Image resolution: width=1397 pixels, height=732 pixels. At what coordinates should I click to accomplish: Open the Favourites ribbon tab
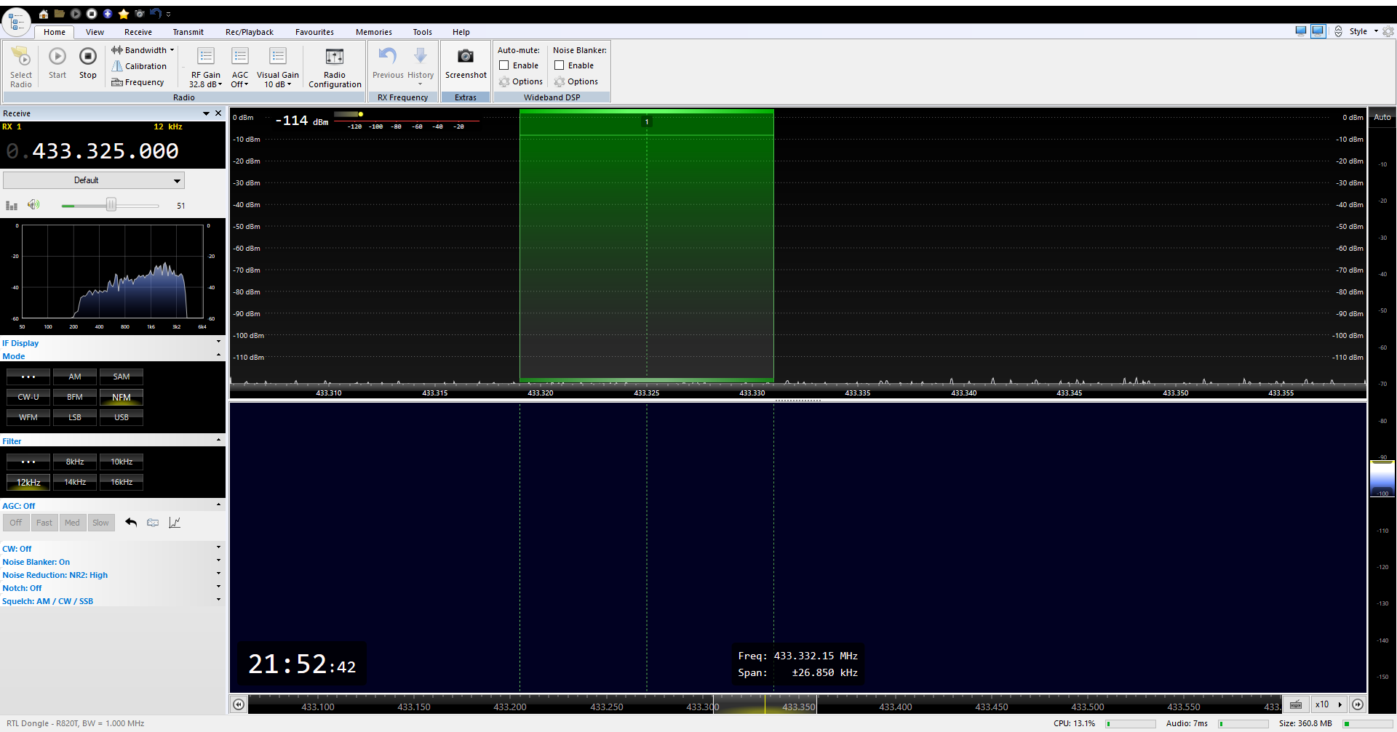tap(314, 32)
